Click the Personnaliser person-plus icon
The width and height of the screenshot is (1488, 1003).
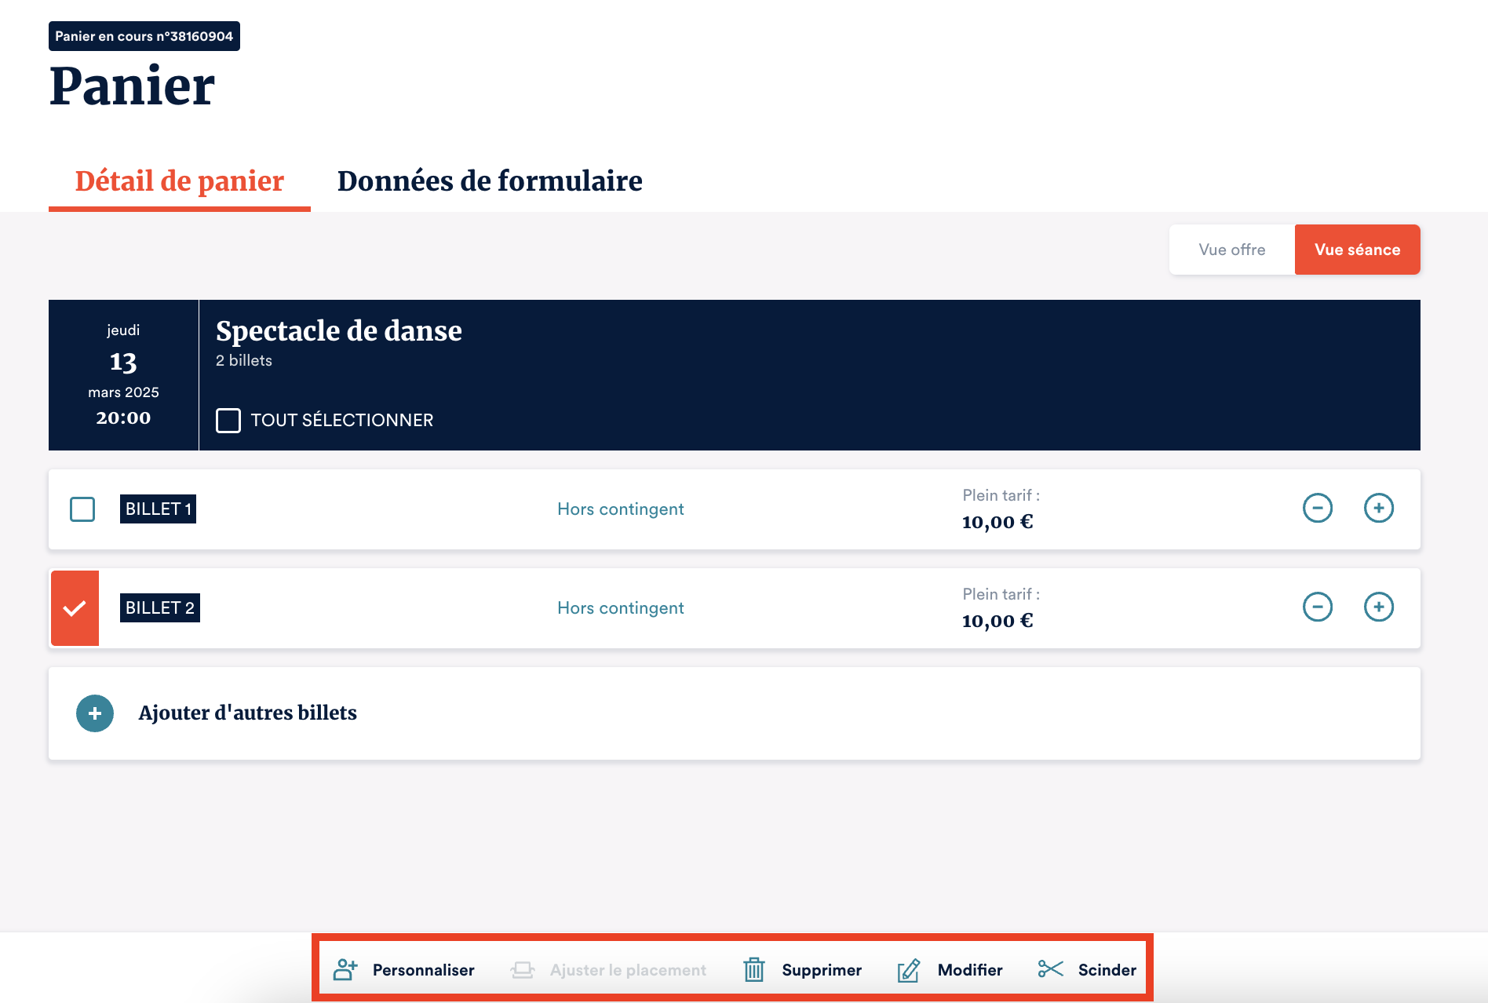click(345, 970)
